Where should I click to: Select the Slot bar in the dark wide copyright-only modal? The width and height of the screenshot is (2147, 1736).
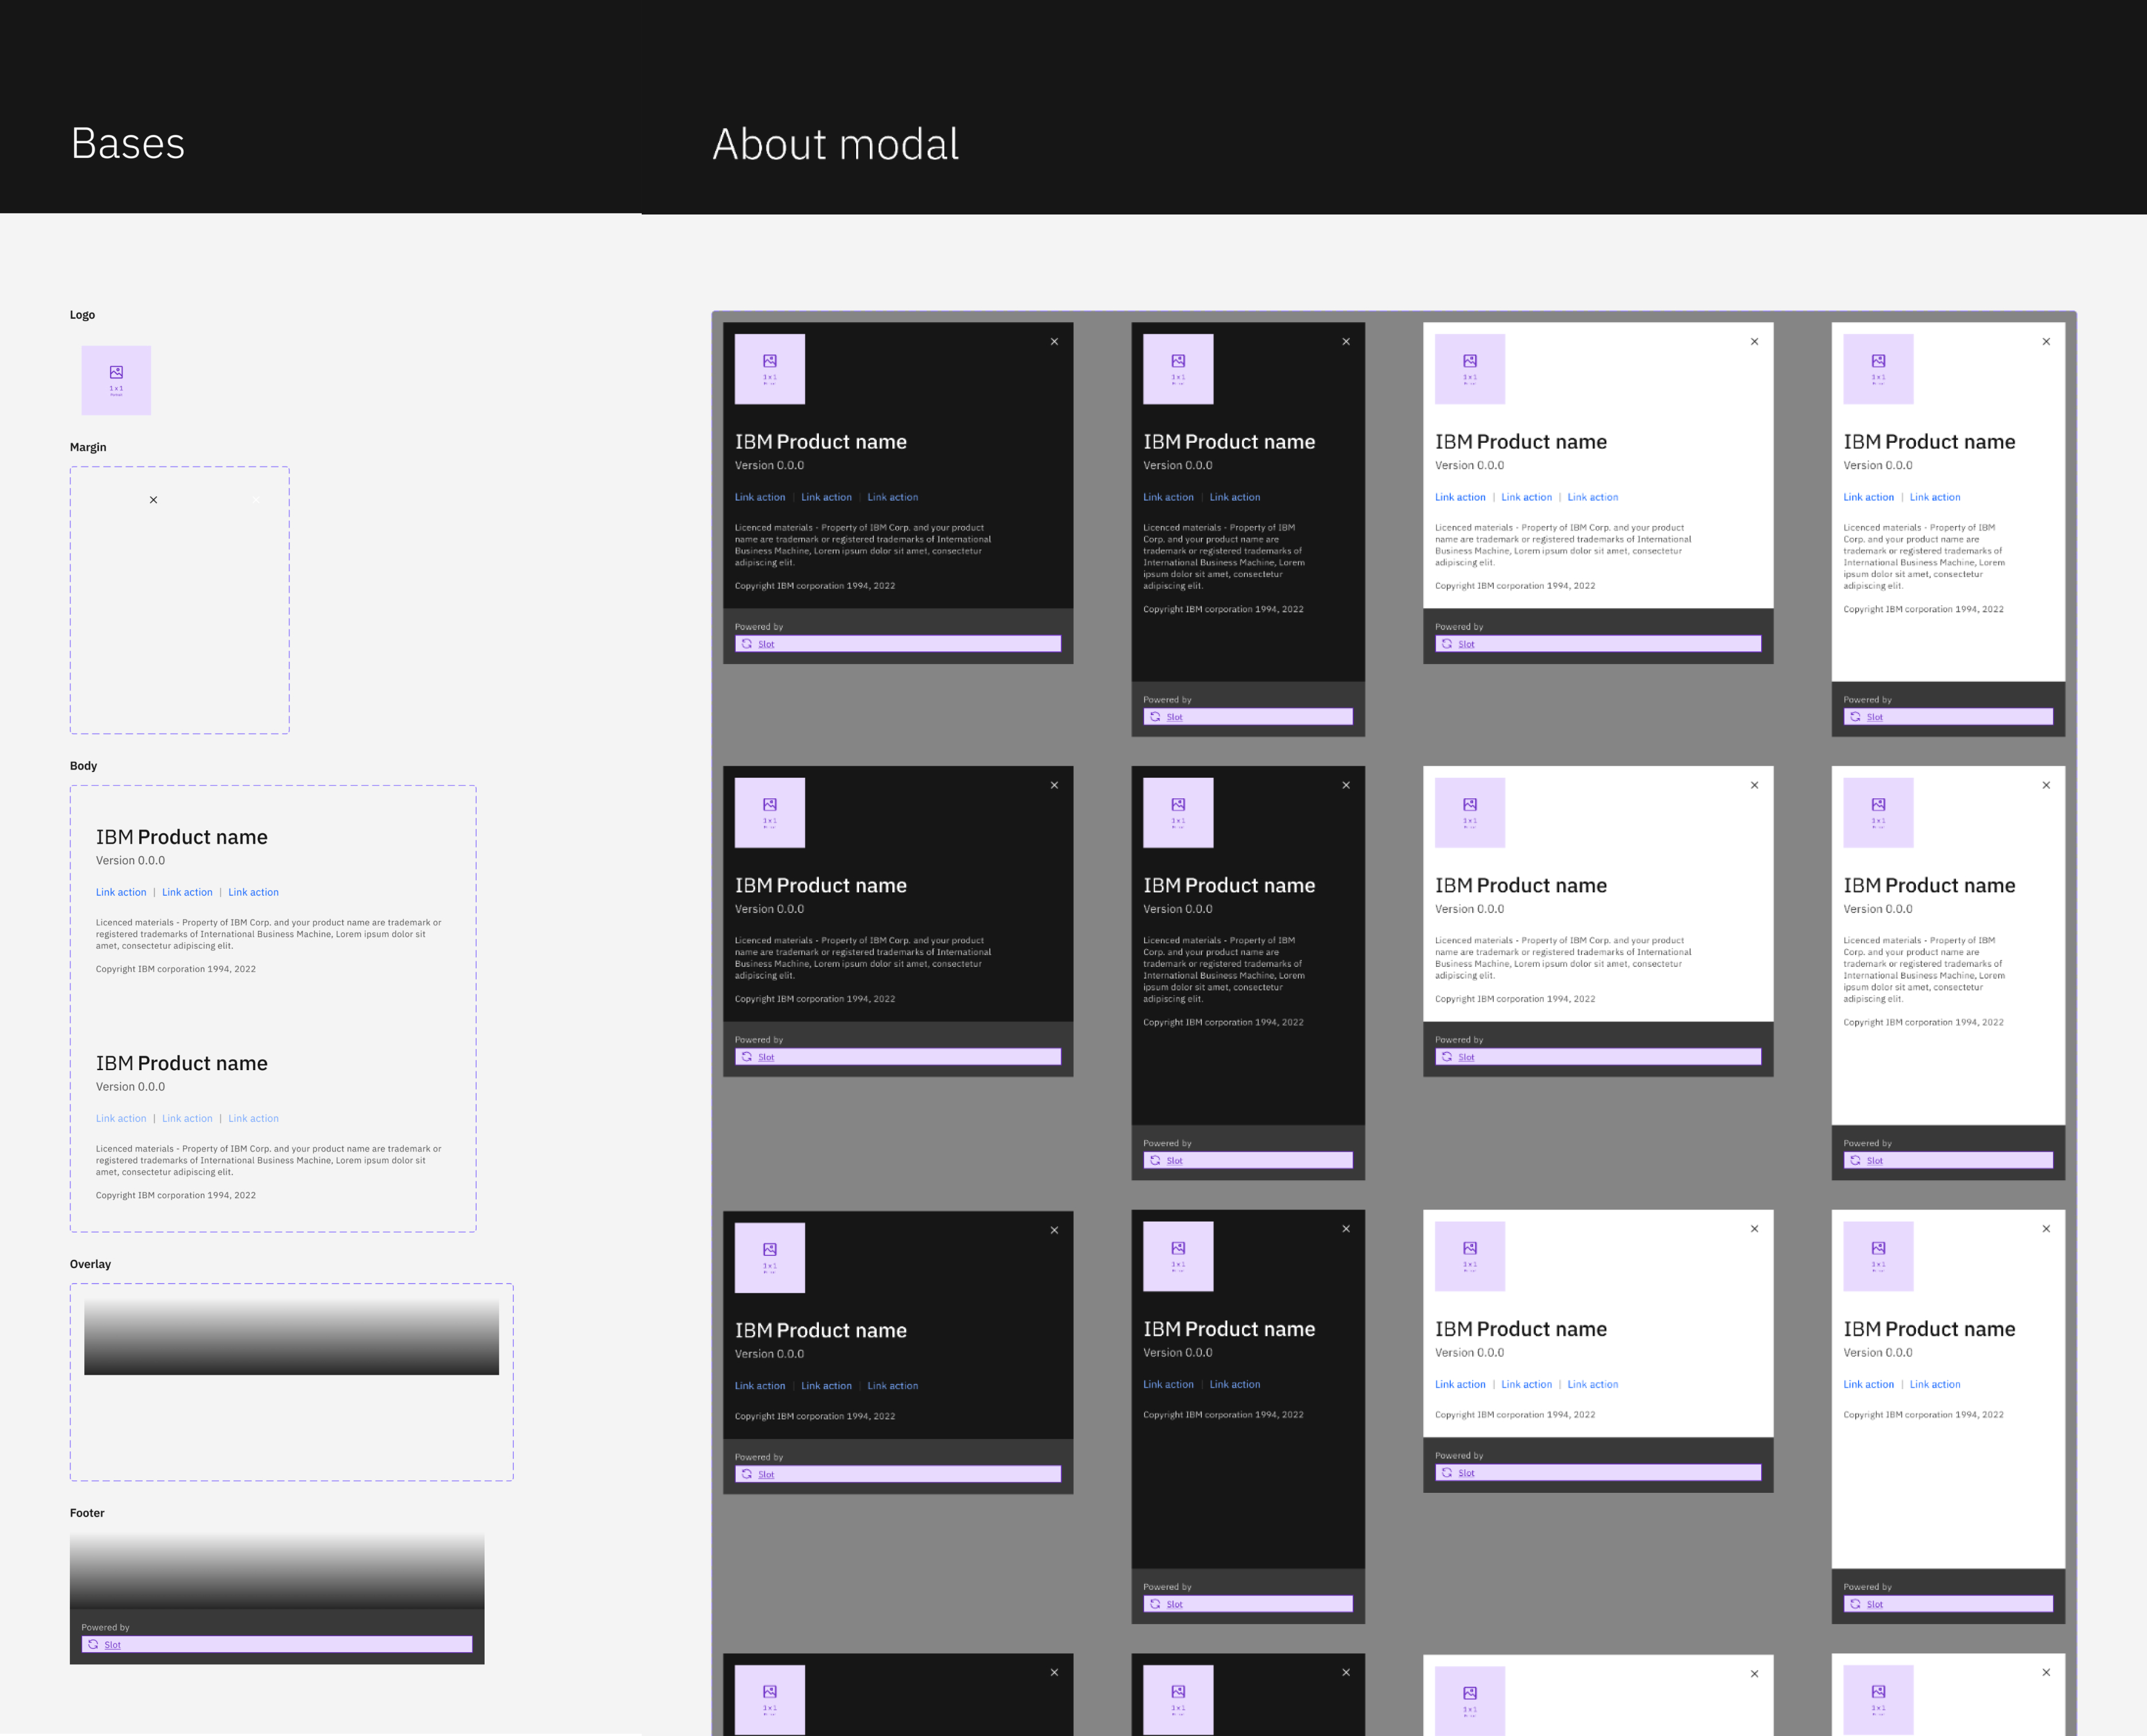(898, 1474)
